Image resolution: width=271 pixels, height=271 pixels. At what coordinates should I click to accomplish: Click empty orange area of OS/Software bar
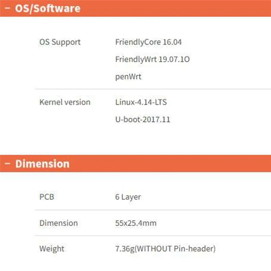(176, 8)
